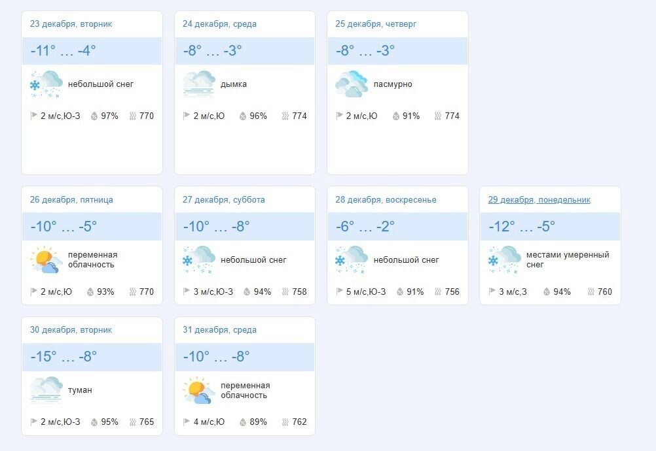The height and width of the screenshot is (451, 656).
Task: Click the shaded temperature bar on 29 декабря
Action: [x=550, y=225]
